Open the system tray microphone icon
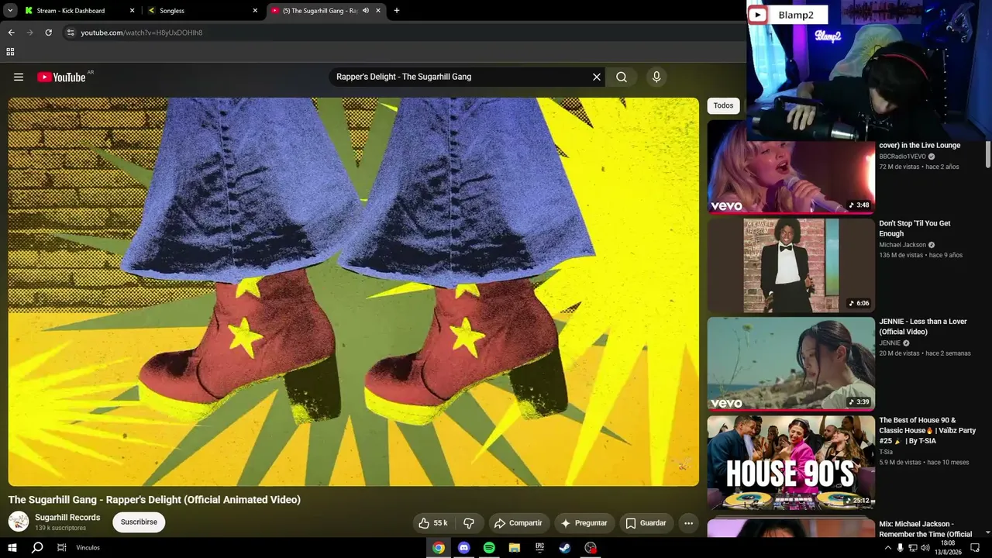Viewport: 992px width, 558px height. 901,548
